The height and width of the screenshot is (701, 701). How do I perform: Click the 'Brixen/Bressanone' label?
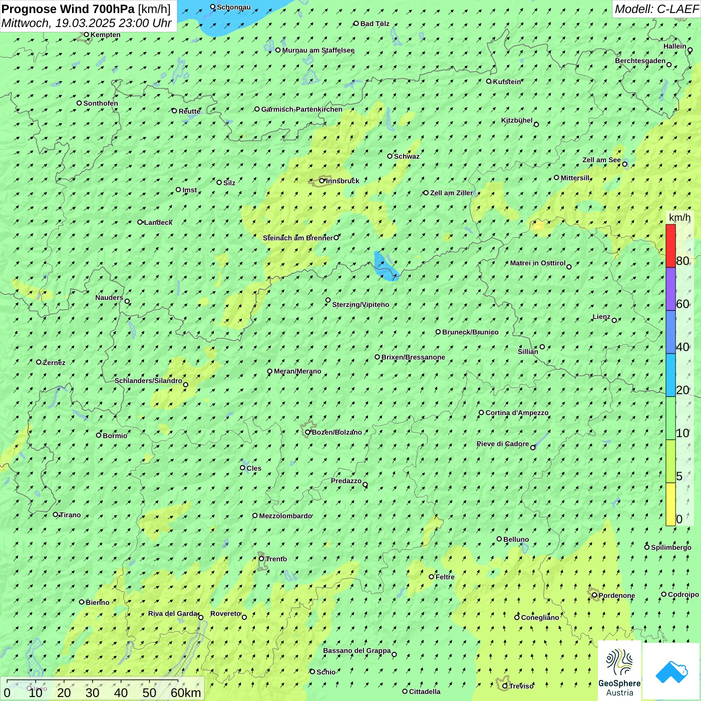pos(413,357)
